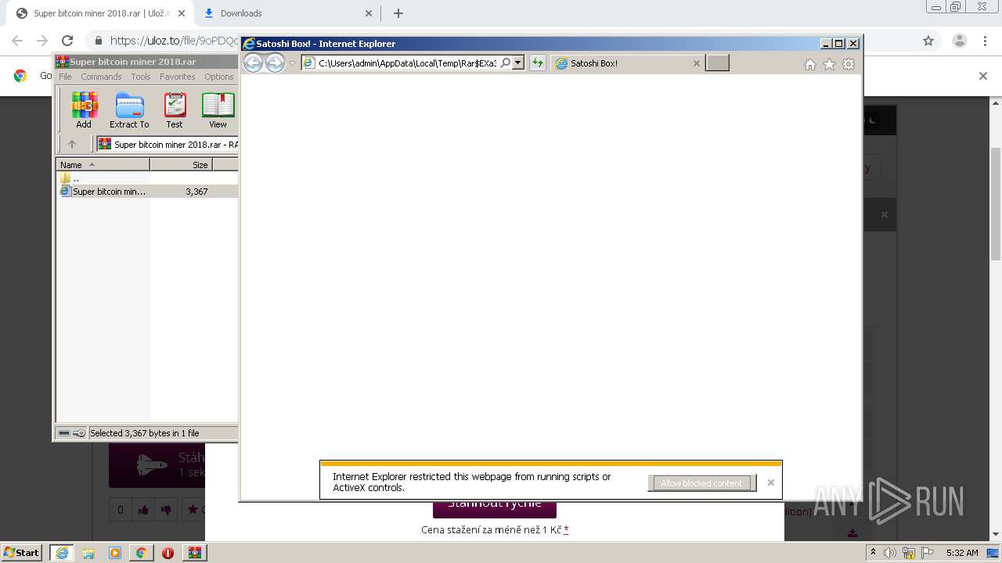The width and height of the screenshot is (1002, 563).
Task: Click Allow blocked content button
Action: 702,483
